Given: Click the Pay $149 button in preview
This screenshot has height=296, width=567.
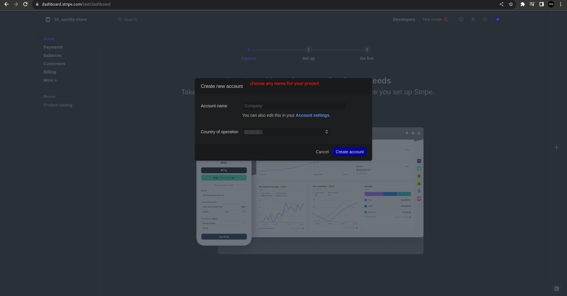Looking at the screenshot, I should point(224,237).
